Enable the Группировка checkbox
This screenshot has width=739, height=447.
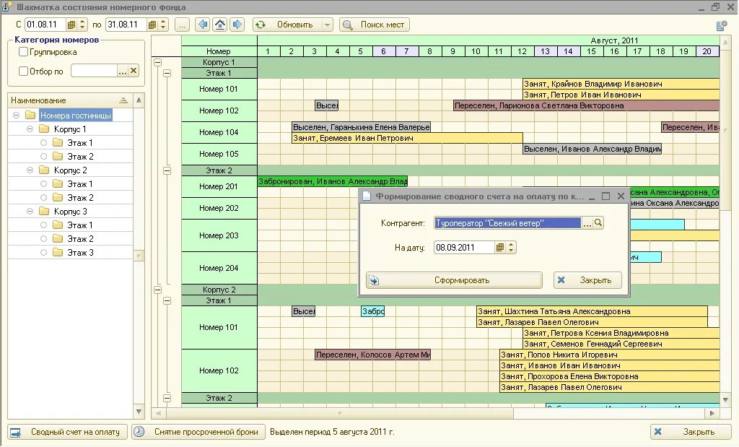pyautogui.click(x=23, y=52)
